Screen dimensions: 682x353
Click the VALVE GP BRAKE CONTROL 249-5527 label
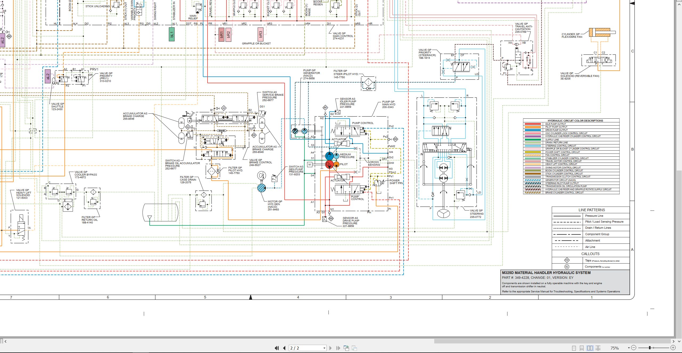pyautogui.click(x=261, y=163)
